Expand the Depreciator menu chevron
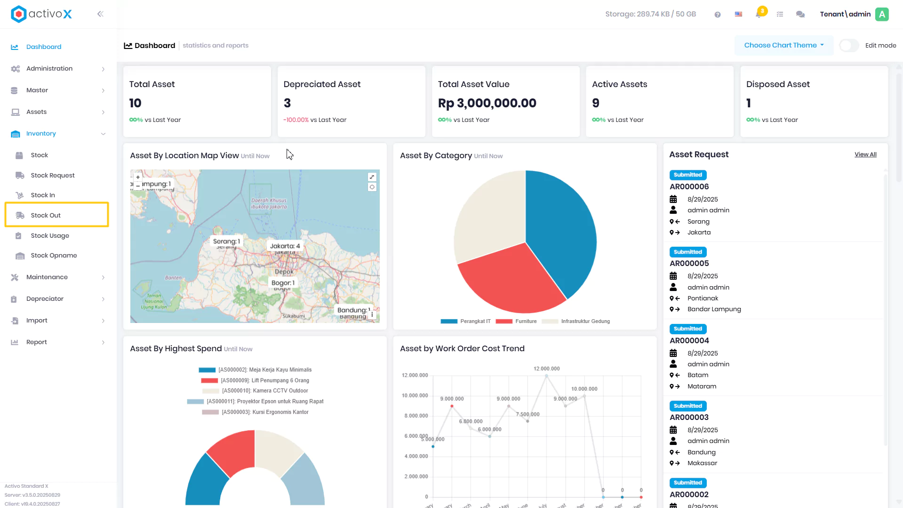This screenshot has height=508, width=903. tap(103, 299)
